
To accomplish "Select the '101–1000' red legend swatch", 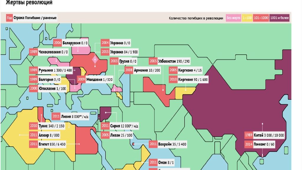I will (x=261, y=18).
